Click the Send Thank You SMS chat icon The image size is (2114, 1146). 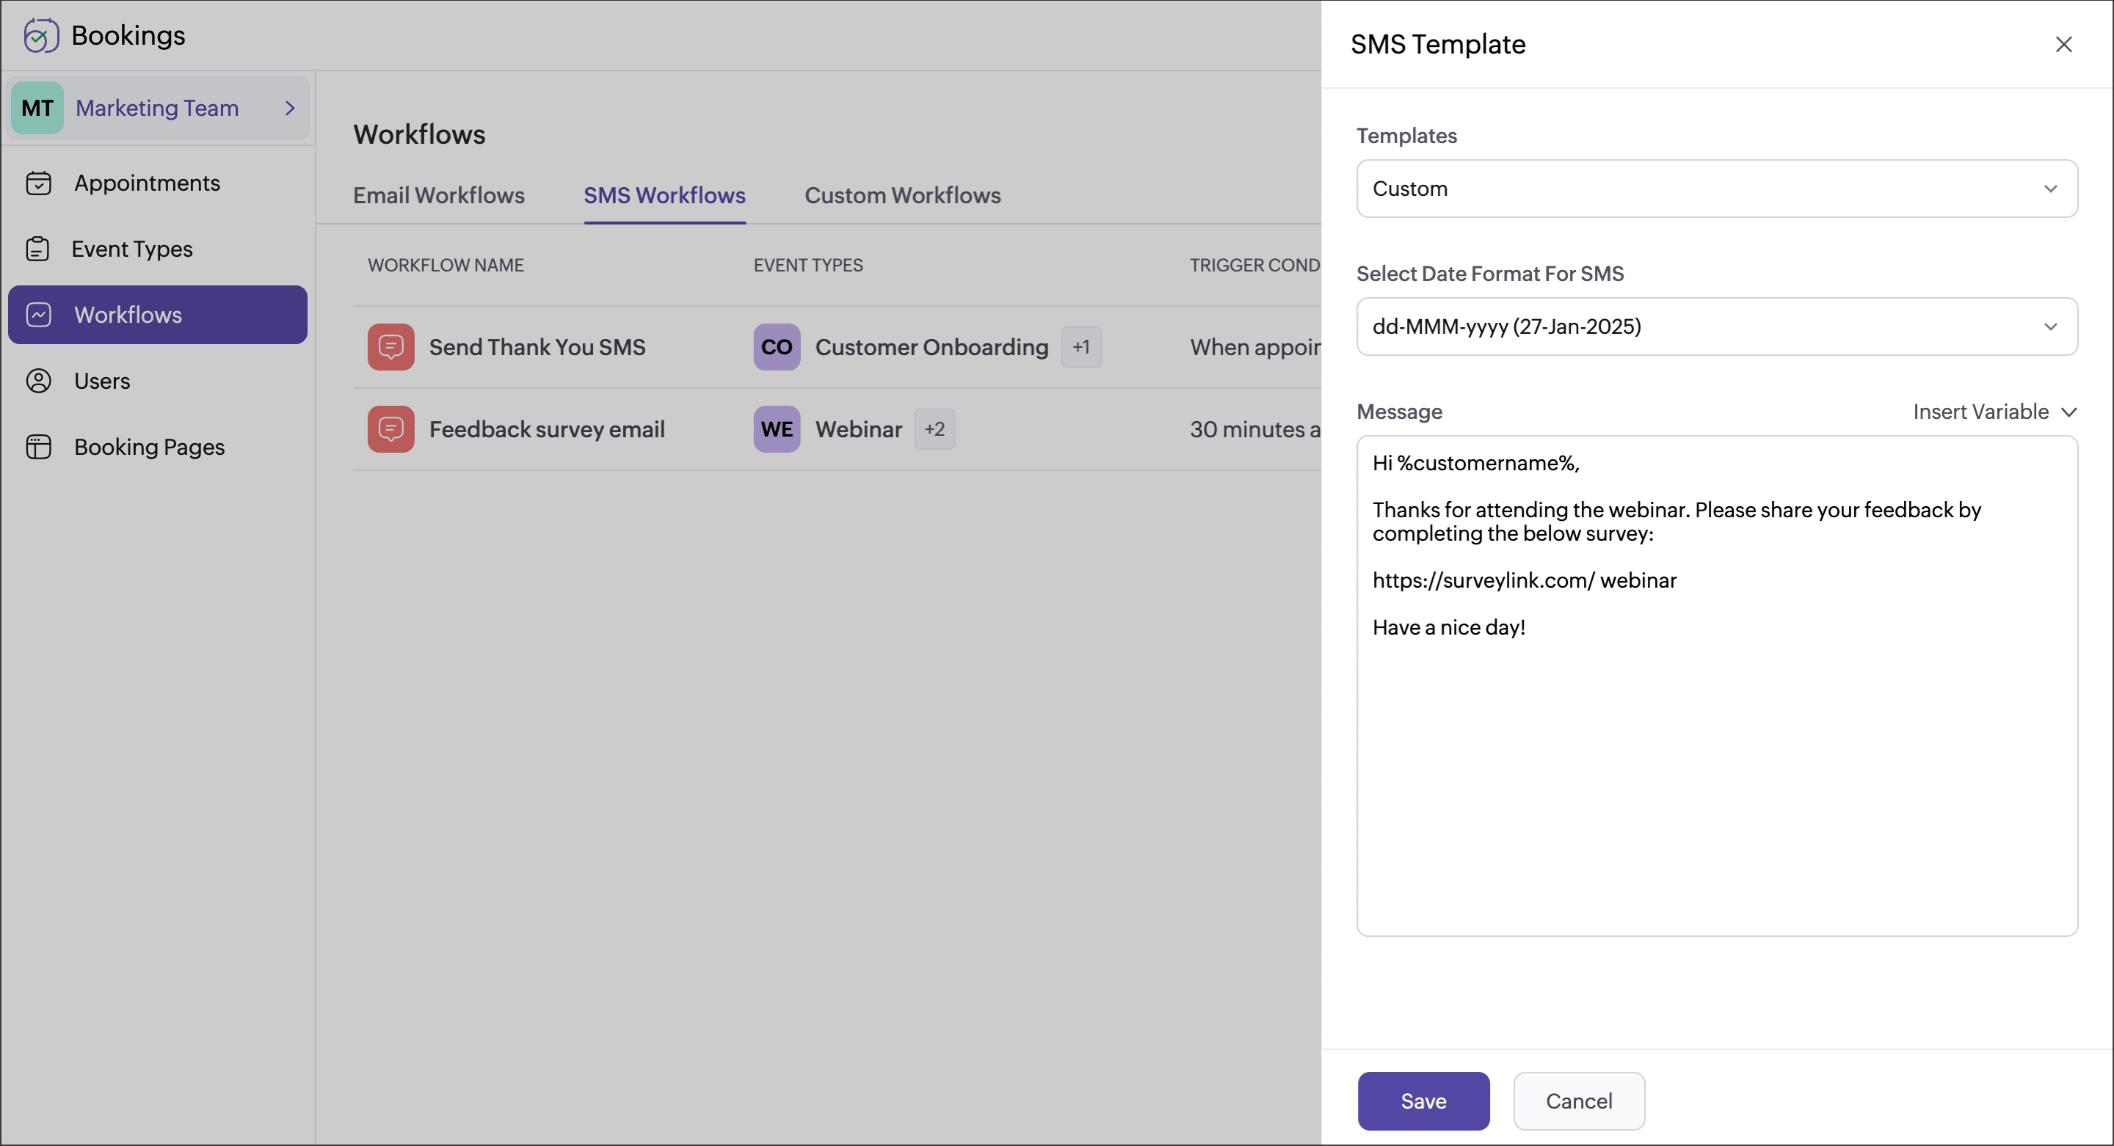point(391,347)
